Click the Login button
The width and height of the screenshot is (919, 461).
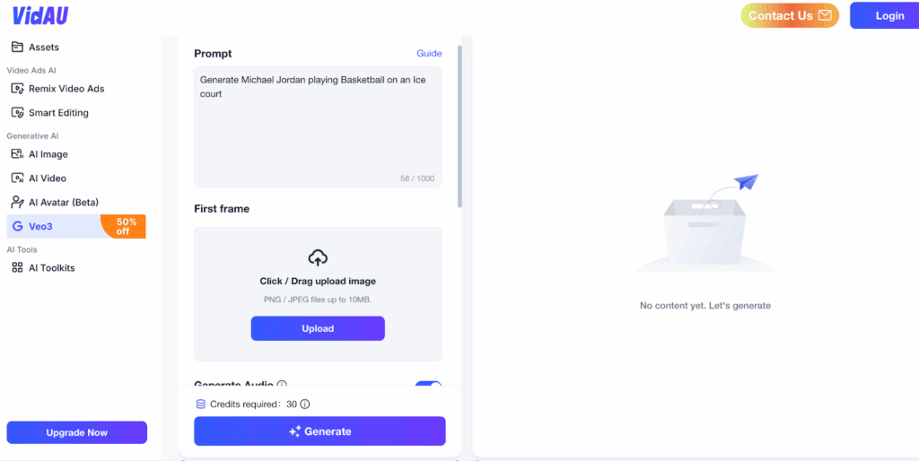[889, 15]
